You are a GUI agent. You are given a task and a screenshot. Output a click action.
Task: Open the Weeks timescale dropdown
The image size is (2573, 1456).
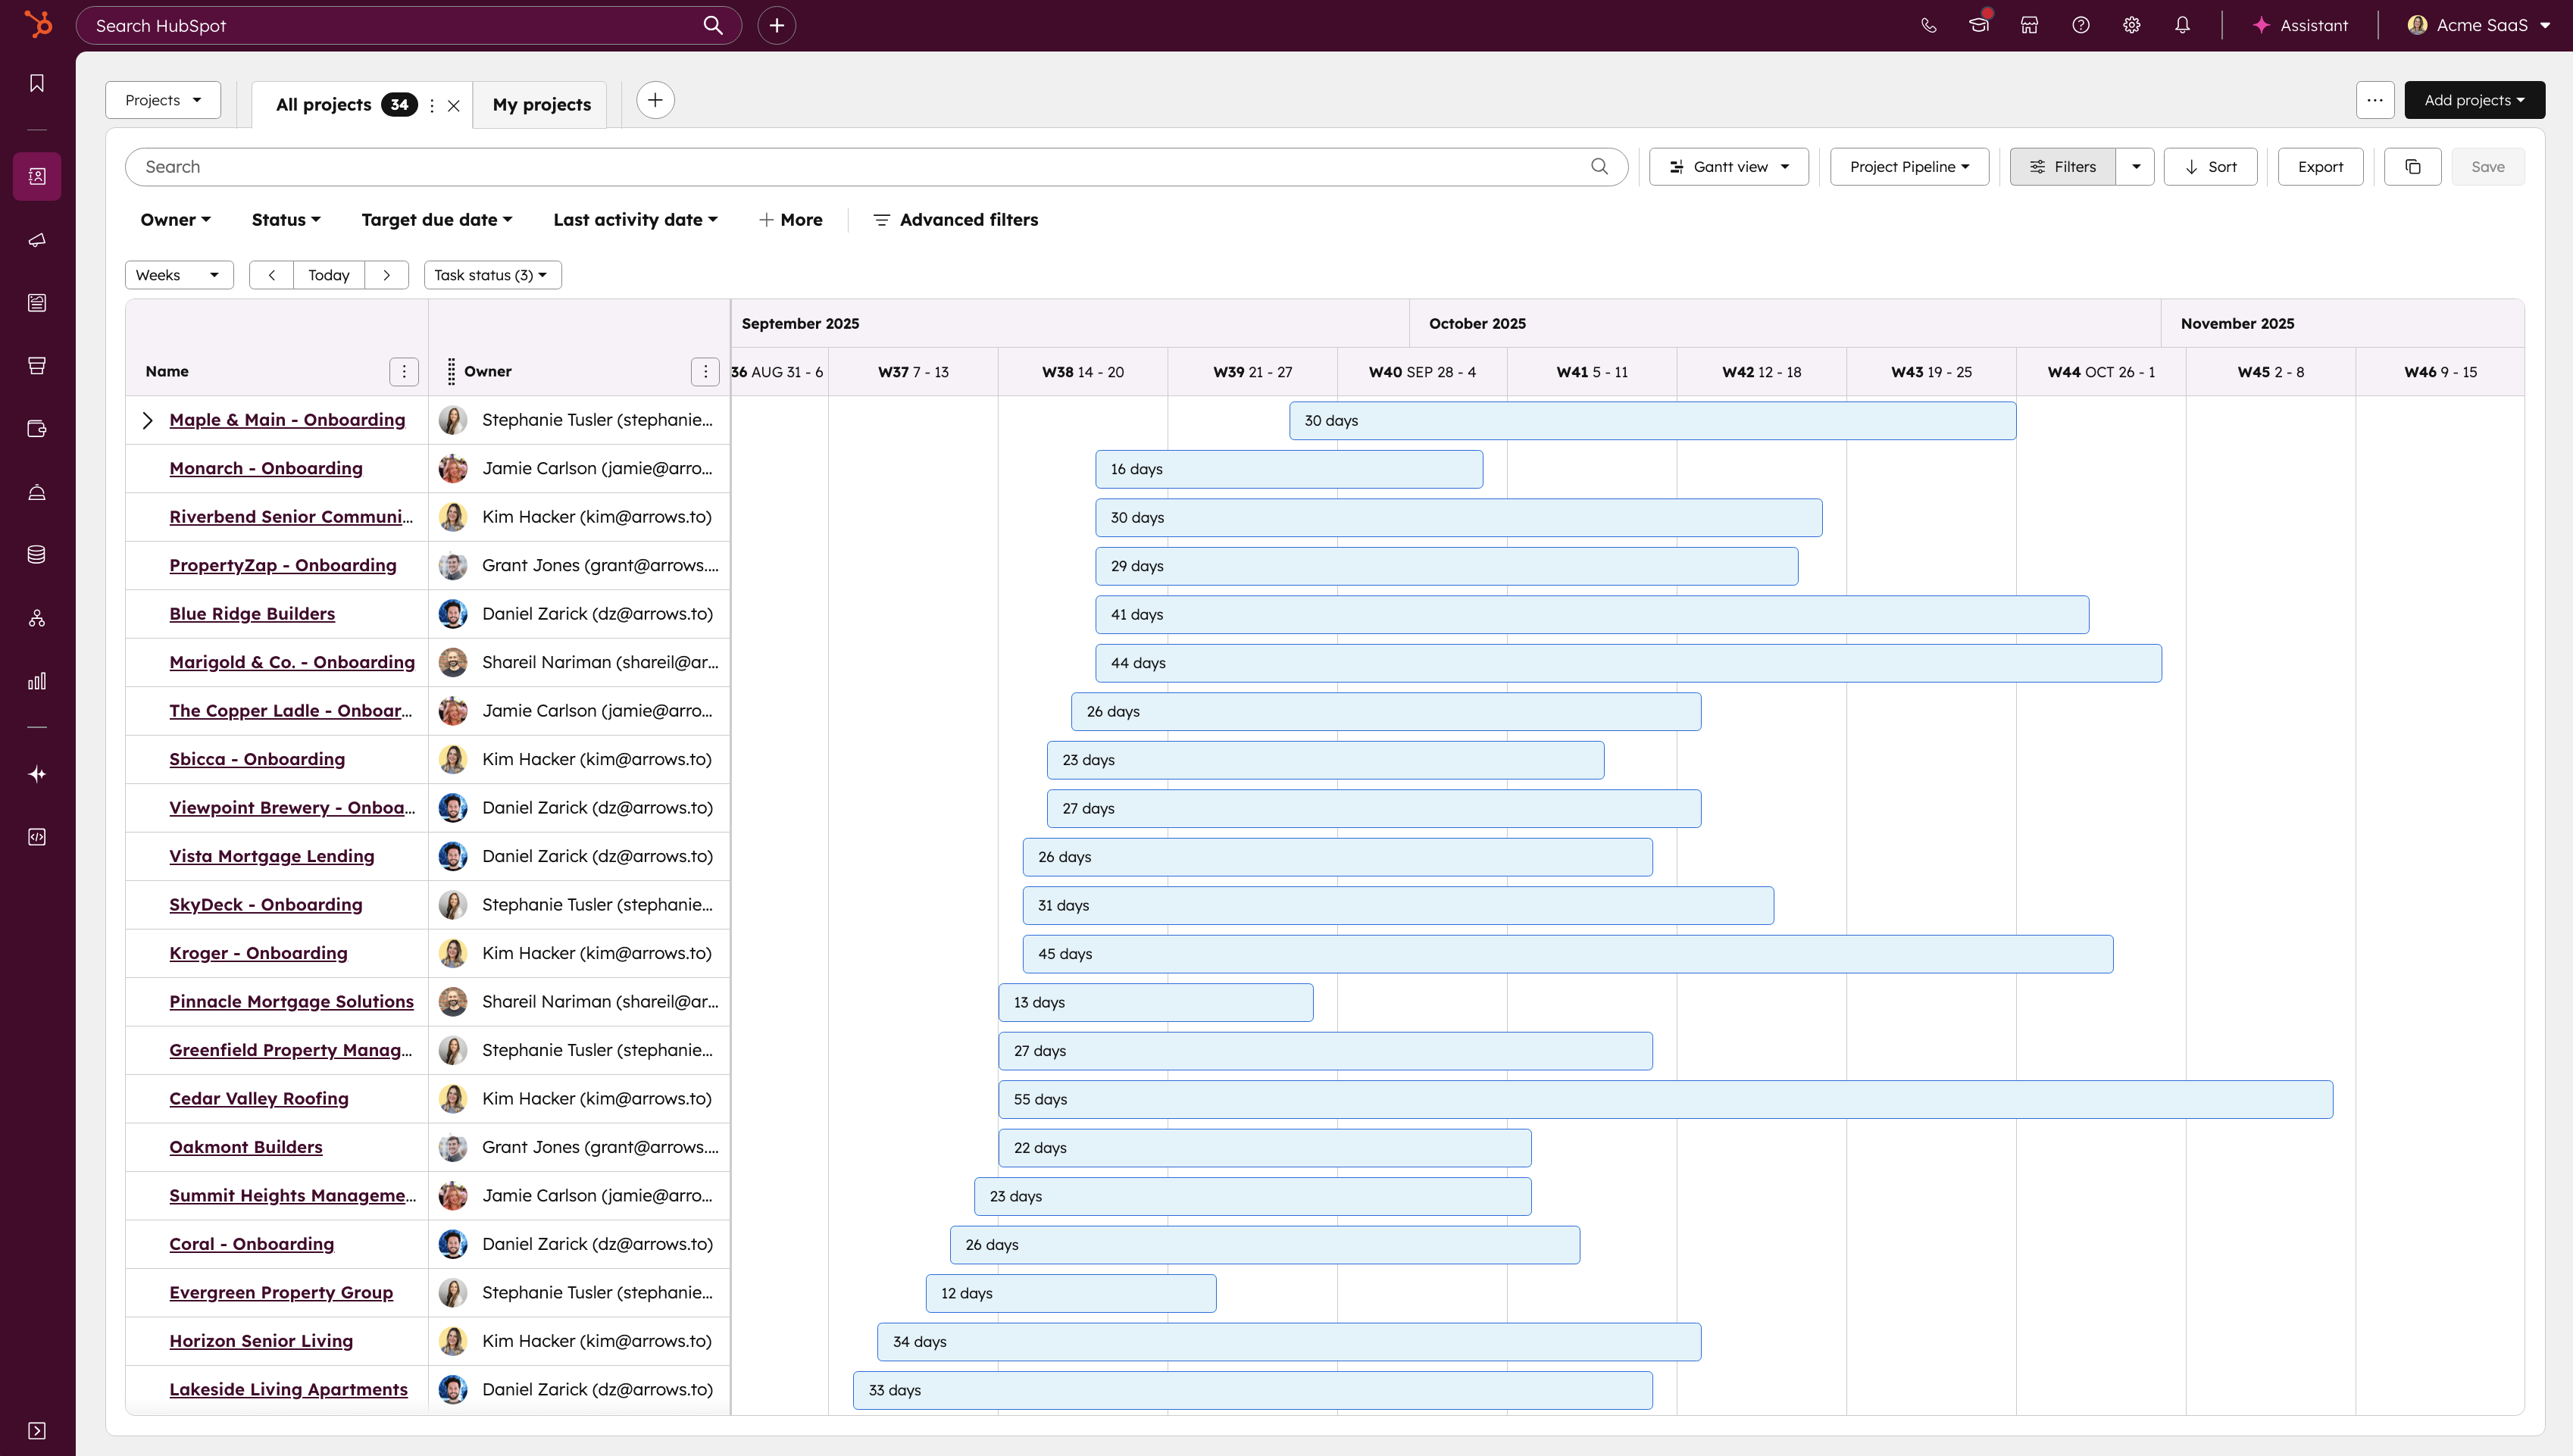coord(178,275)
